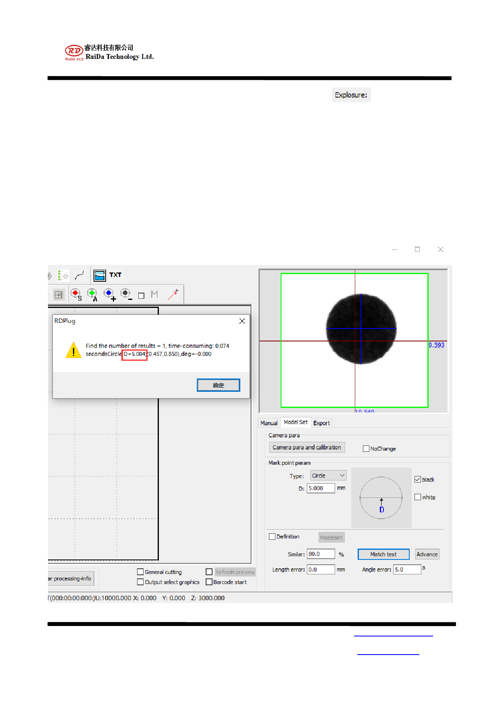Click the black target icon with minus sign
This screenshot has height=707, width=500.
pos(126,294)
